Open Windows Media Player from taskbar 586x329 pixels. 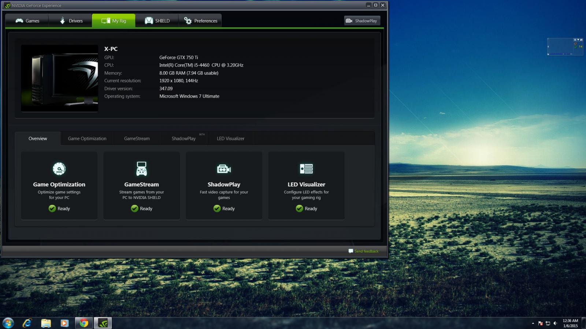click(x=64, y=323)
